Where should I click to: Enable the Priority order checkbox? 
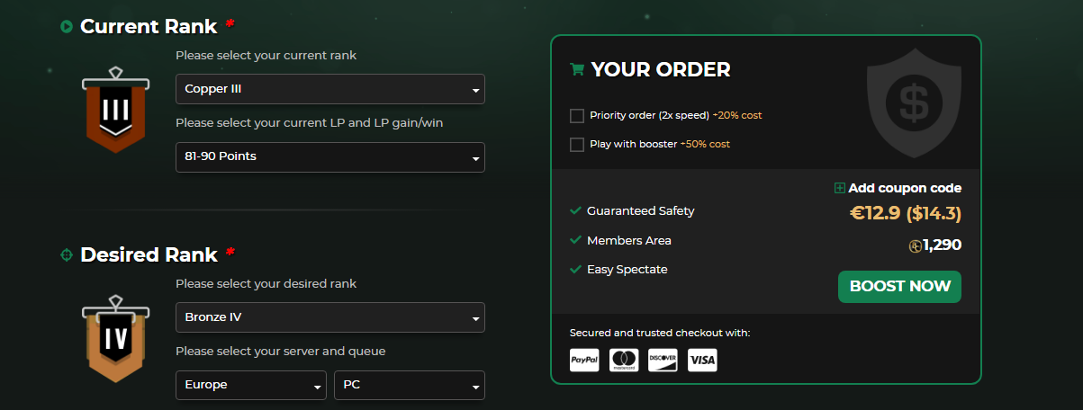pos(577,116)
